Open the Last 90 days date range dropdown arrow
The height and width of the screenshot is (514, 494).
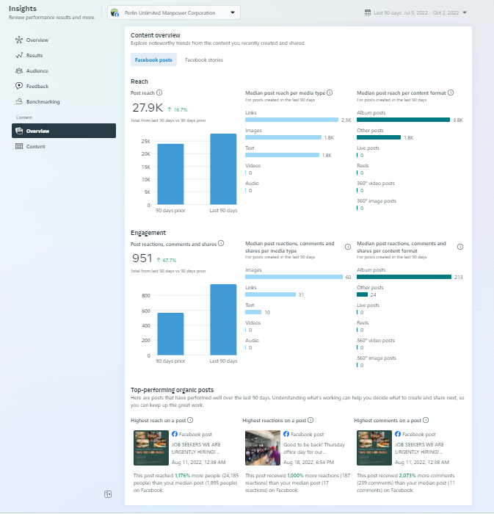[x=465, y=12]
